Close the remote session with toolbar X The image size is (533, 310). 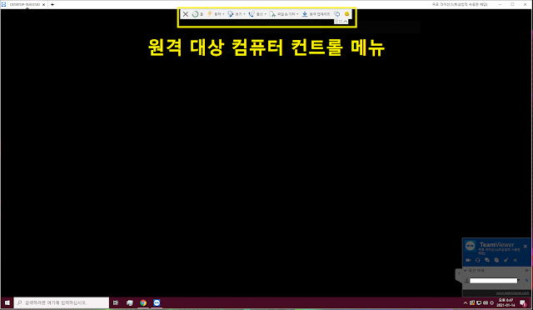point(186,14)
